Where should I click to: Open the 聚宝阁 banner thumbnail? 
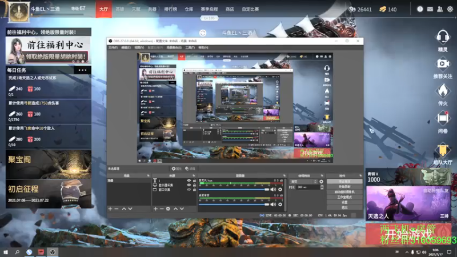click(49, 164)
